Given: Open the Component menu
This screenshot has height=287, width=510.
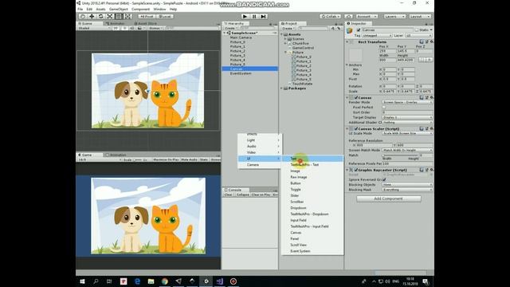Looking at the screenshot, I should click(140, 9).
